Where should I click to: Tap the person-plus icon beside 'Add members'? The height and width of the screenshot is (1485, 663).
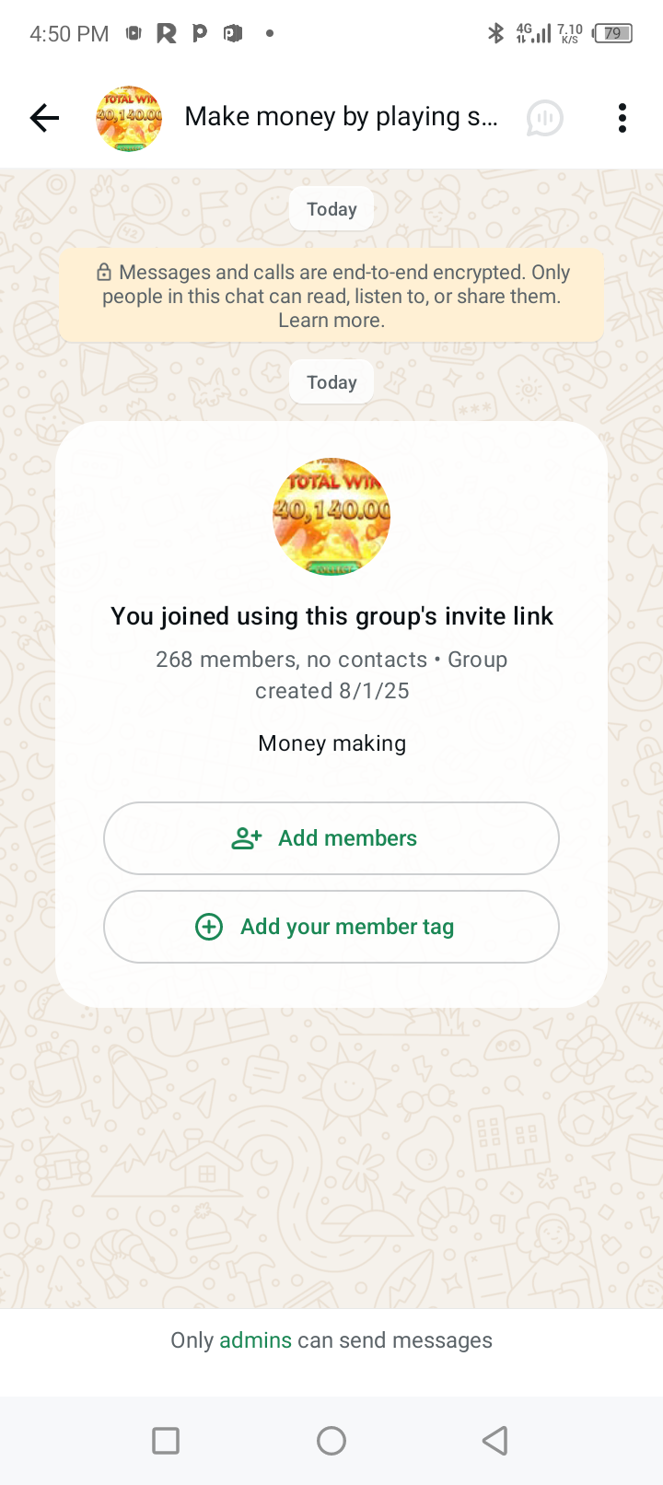click(246, 838)
